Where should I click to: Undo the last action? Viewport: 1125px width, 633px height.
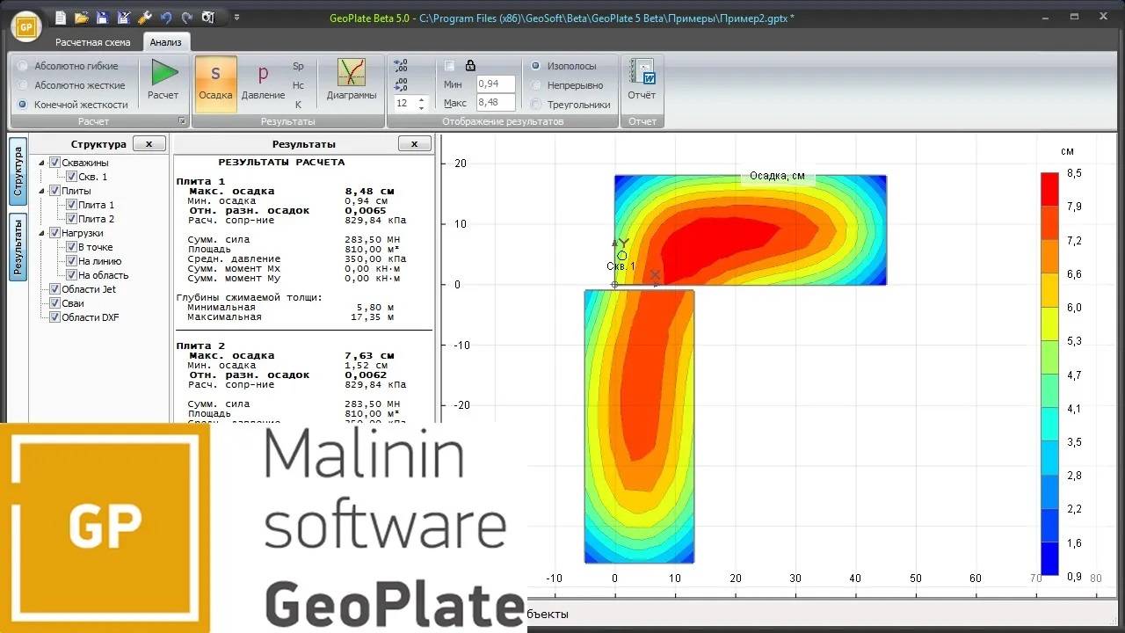coord(166,18)
